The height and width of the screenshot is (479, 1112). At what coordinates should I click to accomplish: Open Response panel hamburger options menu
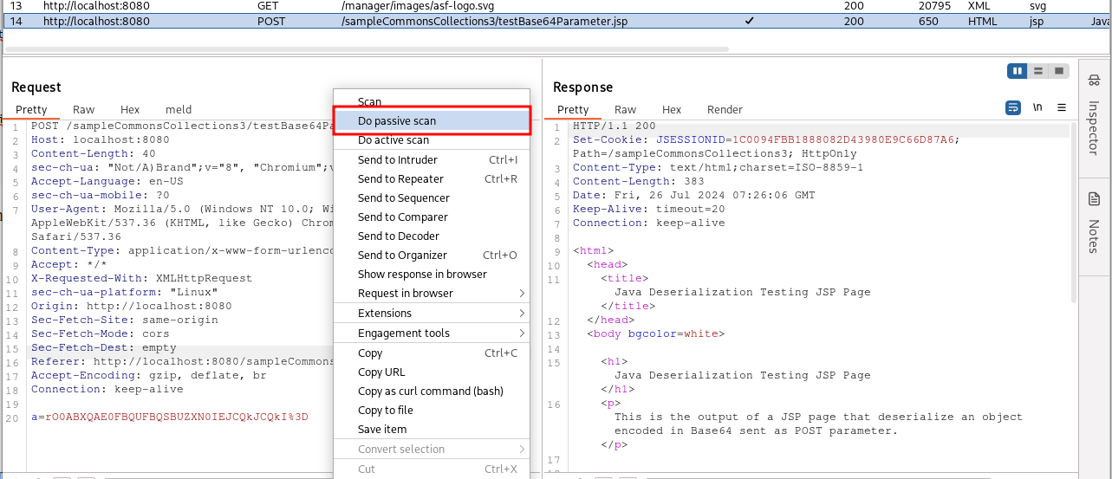pos(1062,108)
